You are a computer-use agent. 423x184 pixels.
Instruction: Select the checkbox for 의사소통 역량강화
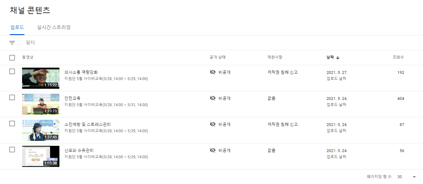click(12, 71)
